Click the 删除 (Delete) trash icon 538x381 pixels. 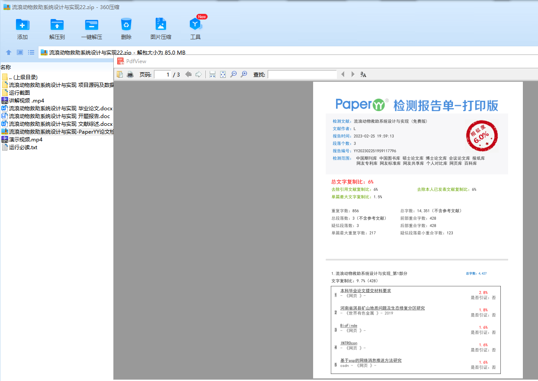(126, 25)
